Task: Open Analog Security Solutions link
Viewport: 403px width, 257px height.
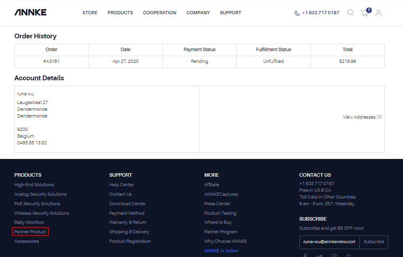Action: click(x=40, y=194)
